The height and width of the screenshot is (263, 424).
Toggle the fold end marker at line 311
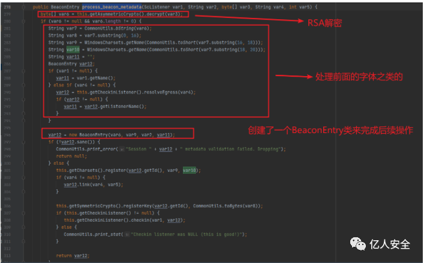pyautogui.click(x=23, y=241)
